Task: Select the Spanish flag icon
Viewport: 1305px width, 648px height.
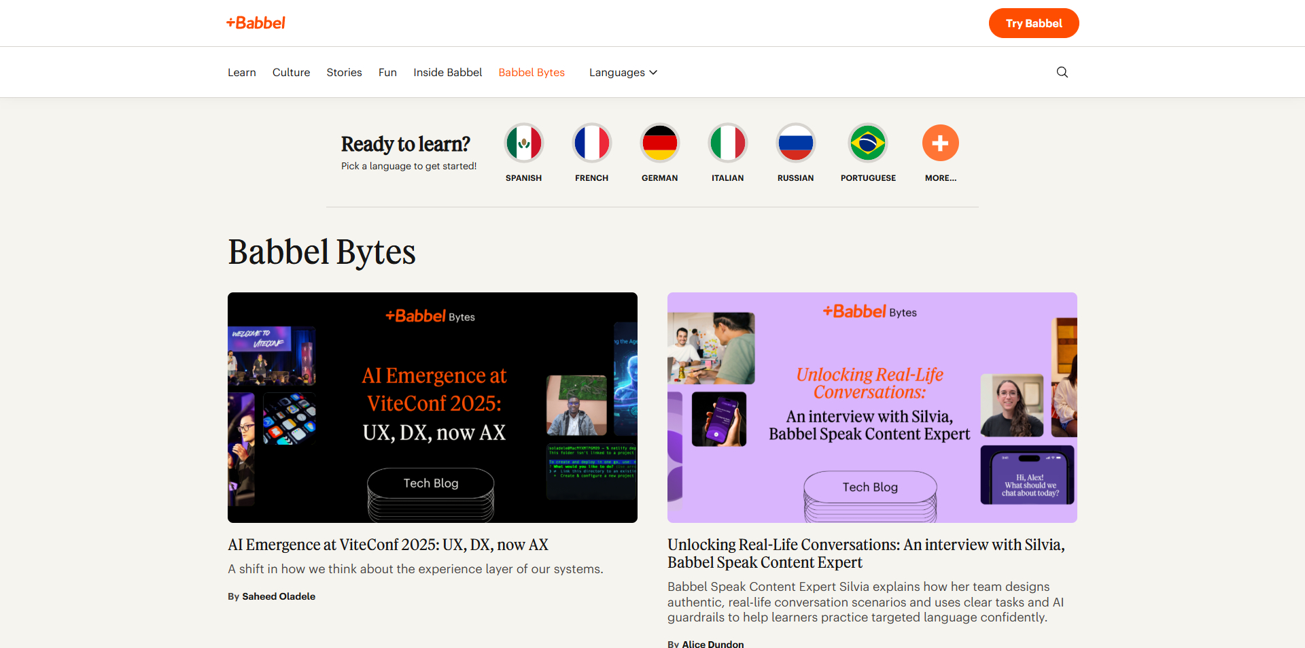Action: [x=524, y=143]
